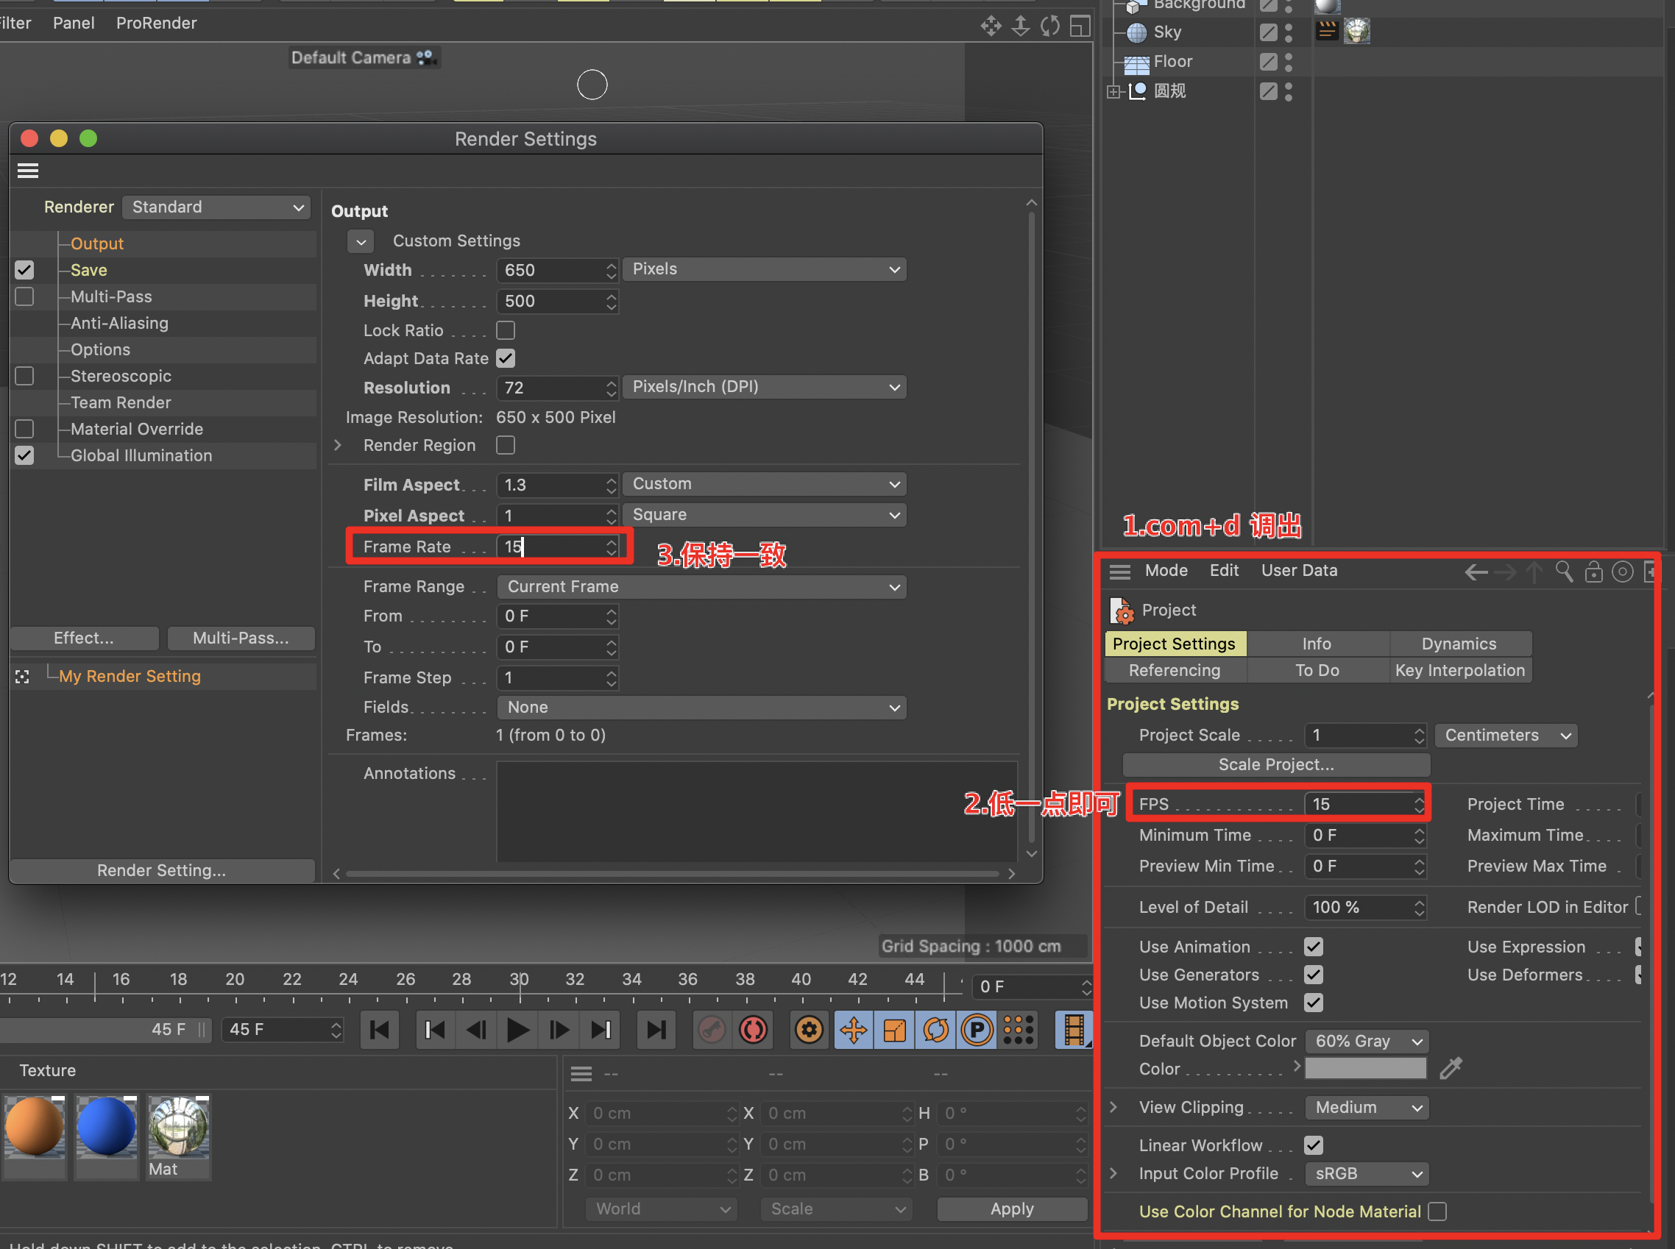This screenshot has height=1249, width=1675.
Task: Open the ProRender menu
Action: click(x=157, y=23)
